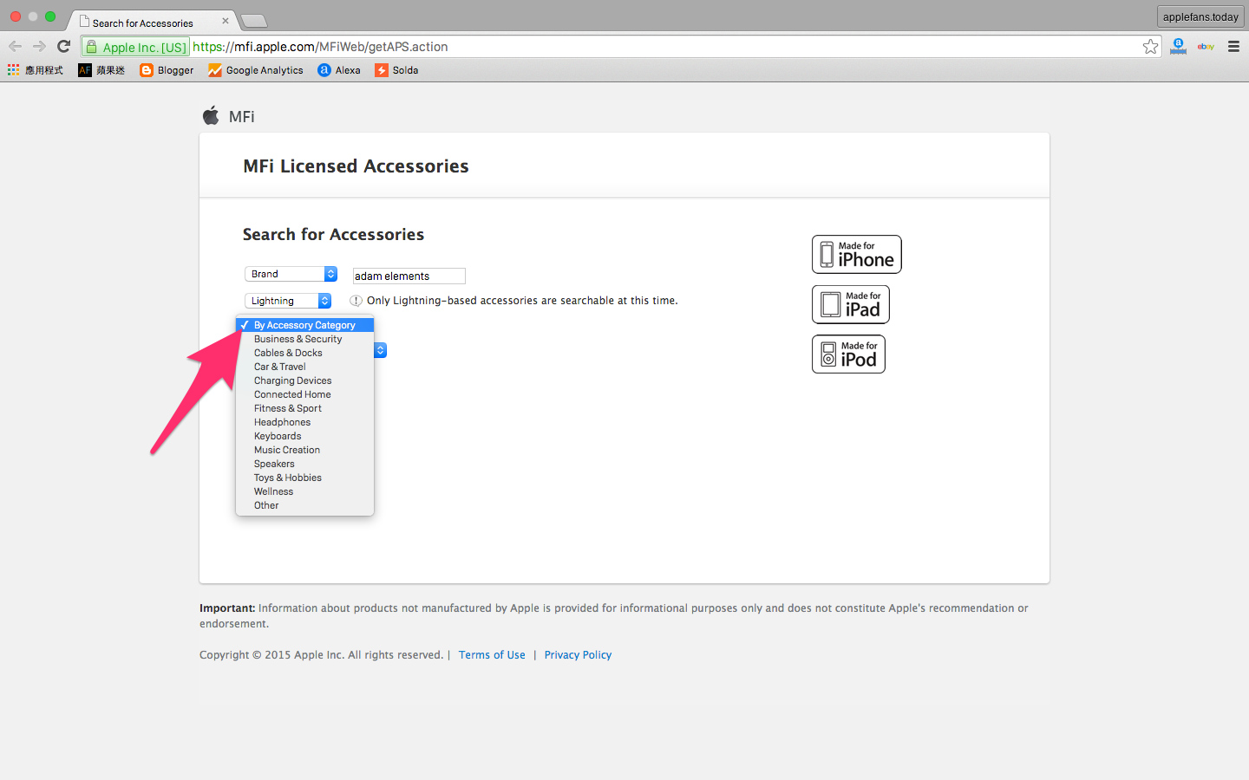The width and height of the screenshot is (1249, 780).
Task: Select Car & Travel category
Action: (x=304, y=367)
